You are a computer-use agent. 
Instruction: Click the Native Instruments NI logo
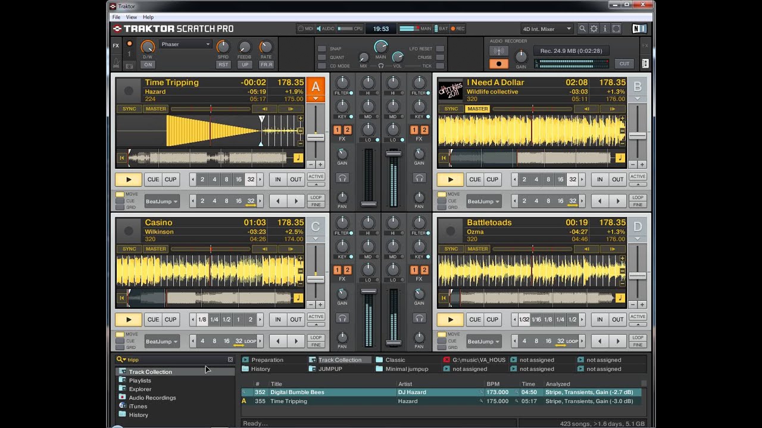pos(639,29)
